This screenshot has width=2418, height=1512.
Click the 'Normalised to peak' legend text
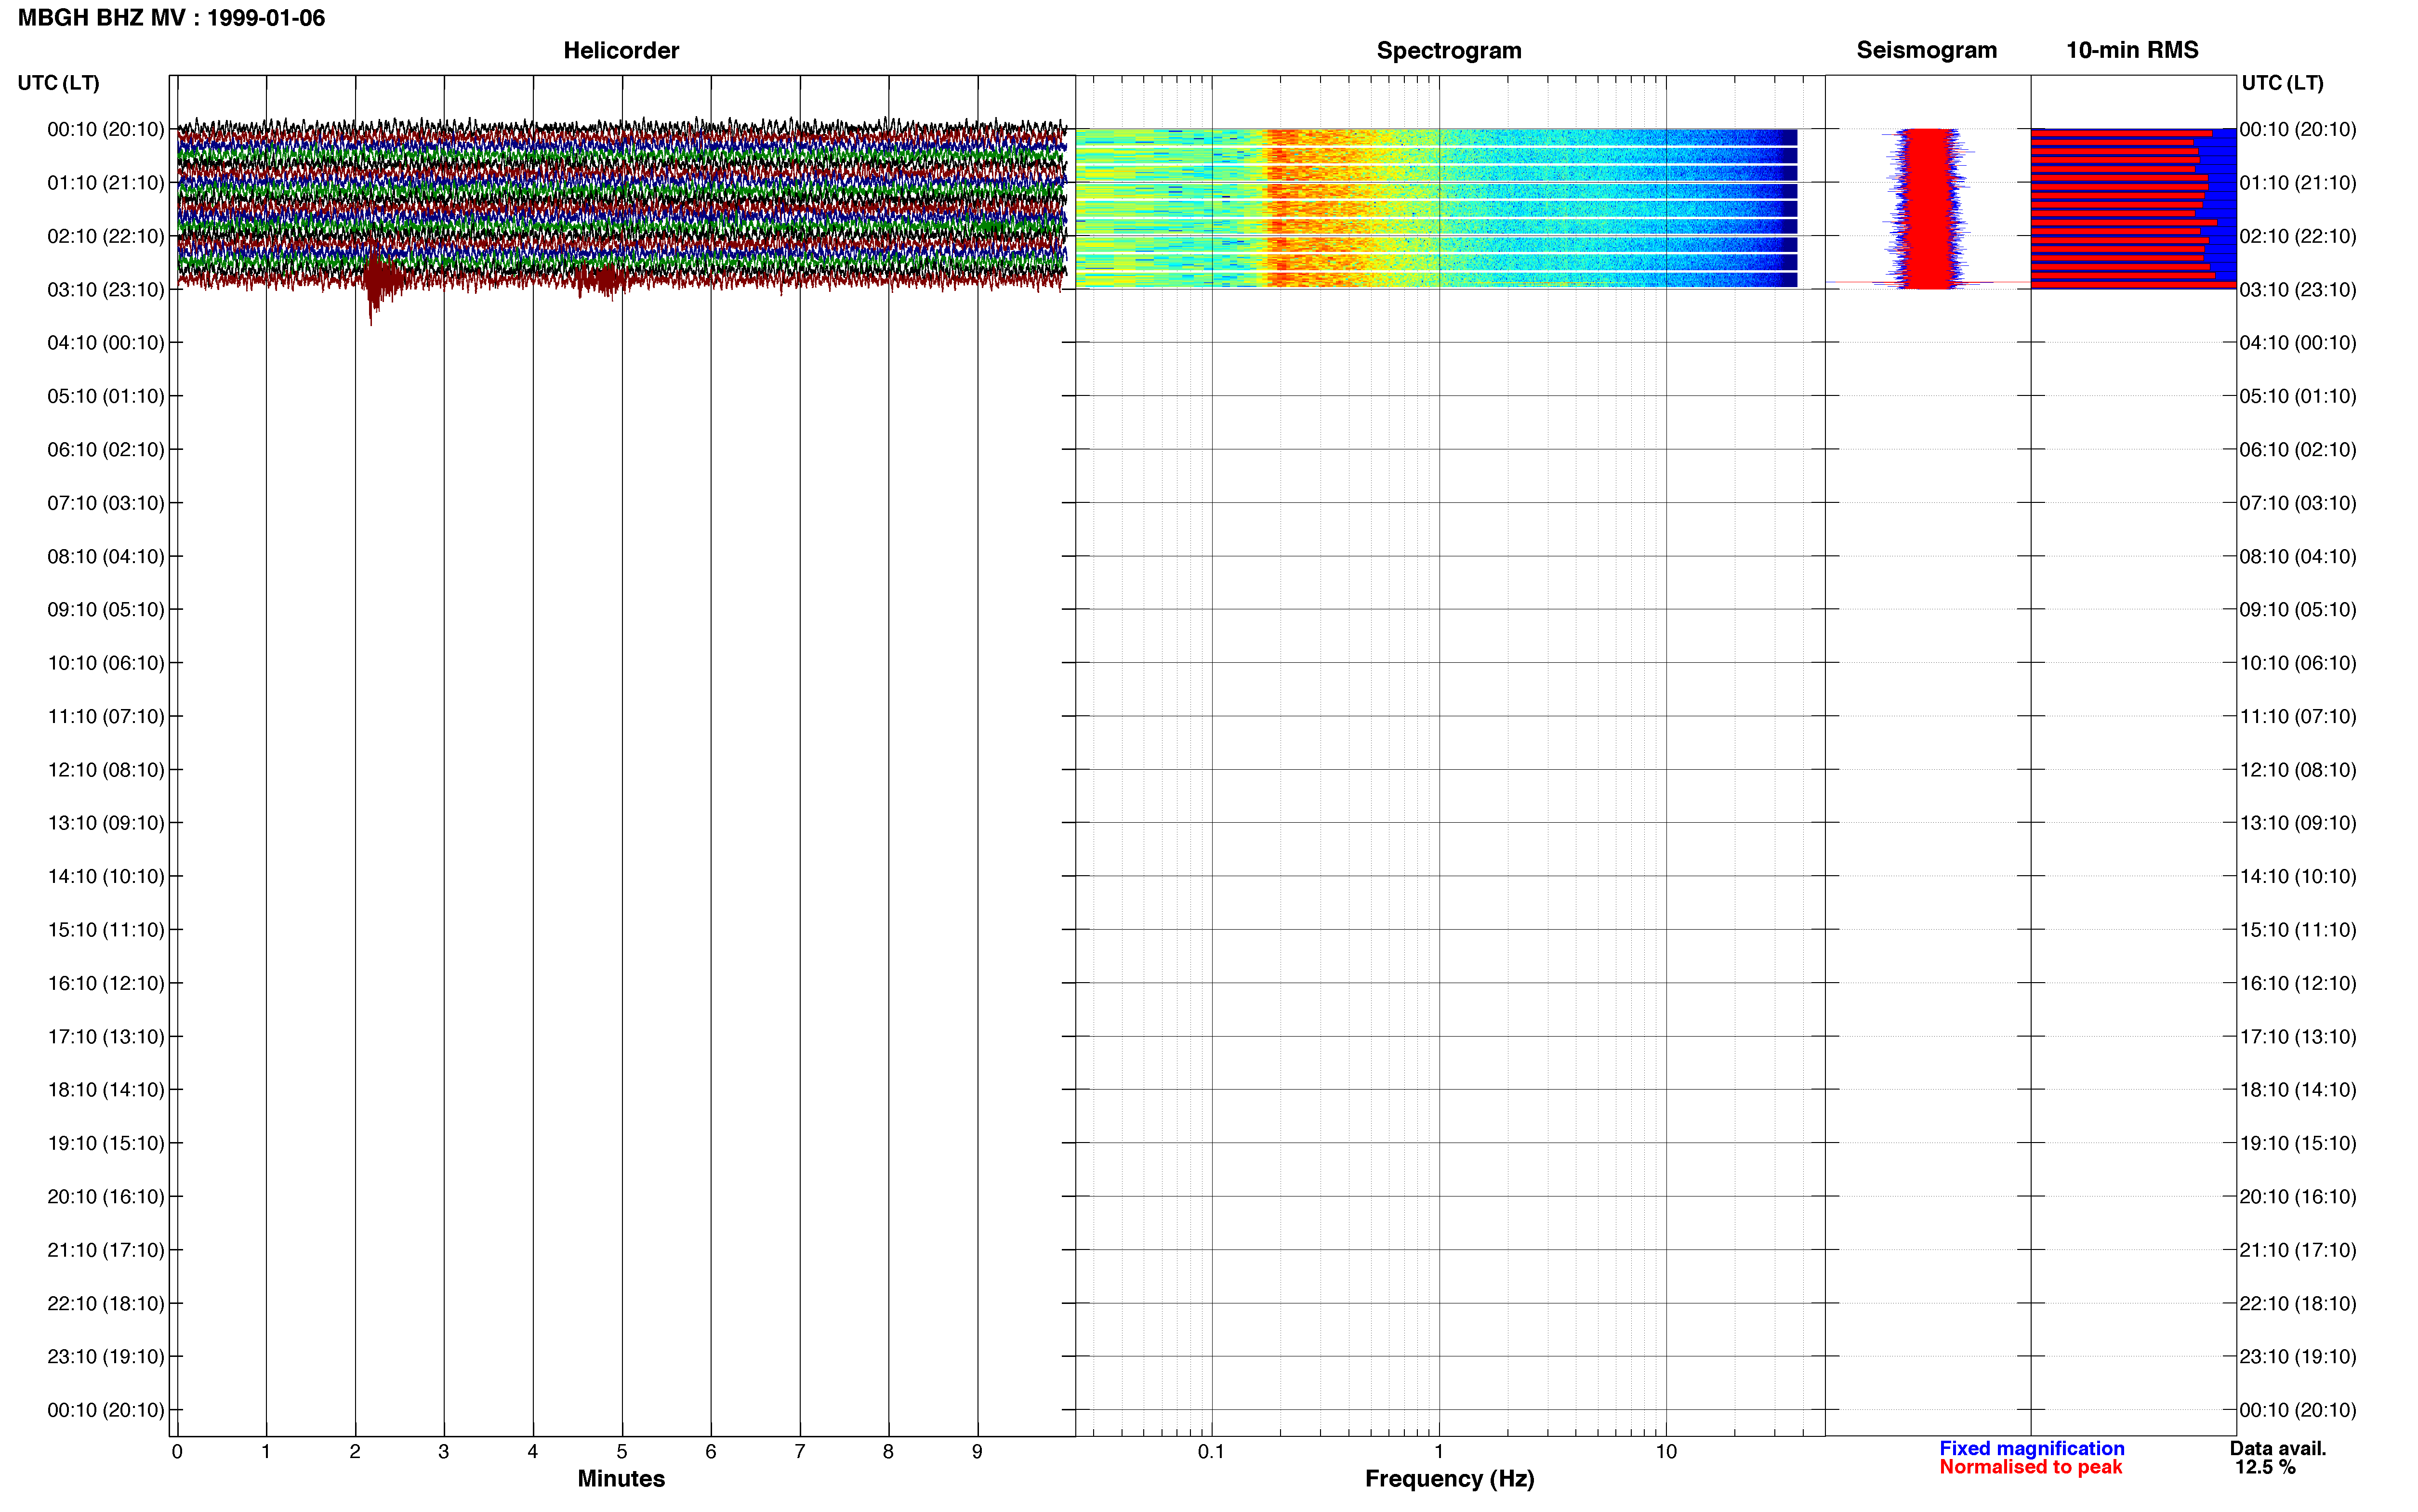pos(2030,1467)
